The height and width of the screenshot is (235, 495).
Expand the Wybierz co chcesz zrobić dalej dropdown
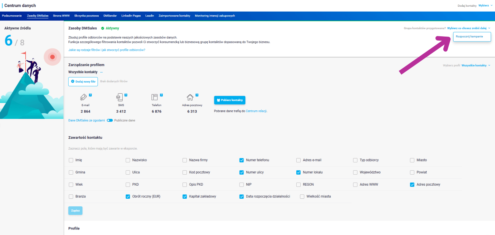[469, 28]
